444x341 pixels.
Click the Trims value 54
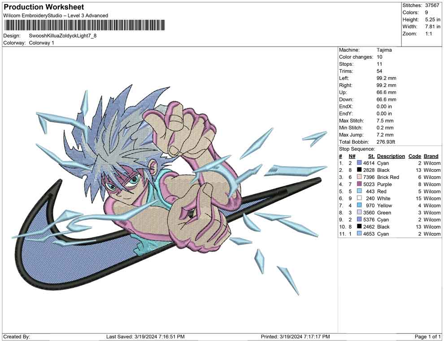click(379, 71)
